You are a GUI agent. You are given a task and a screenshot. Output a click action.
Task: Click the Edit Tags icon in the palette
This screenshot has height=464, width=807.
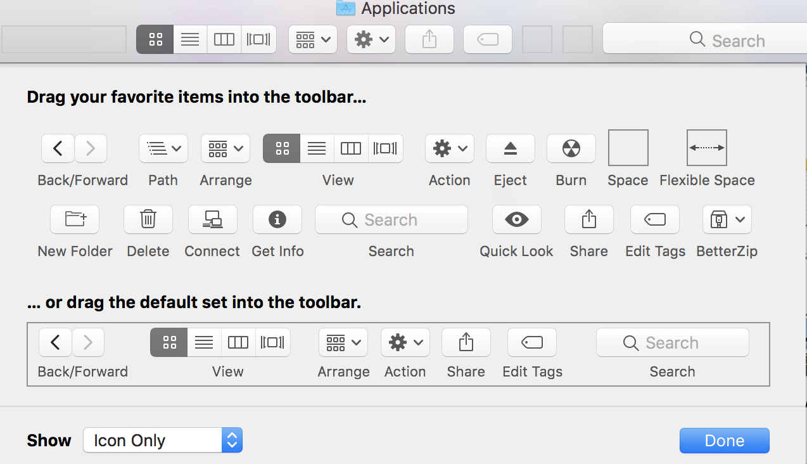click(654, 219)
